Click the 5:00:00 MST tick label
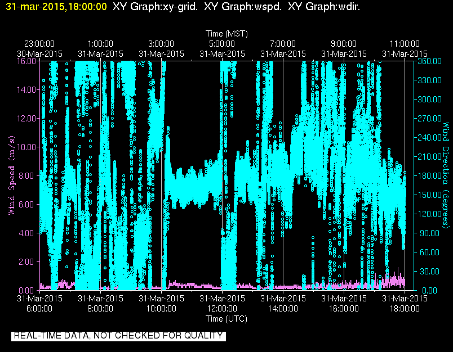 tap(222, 44)
